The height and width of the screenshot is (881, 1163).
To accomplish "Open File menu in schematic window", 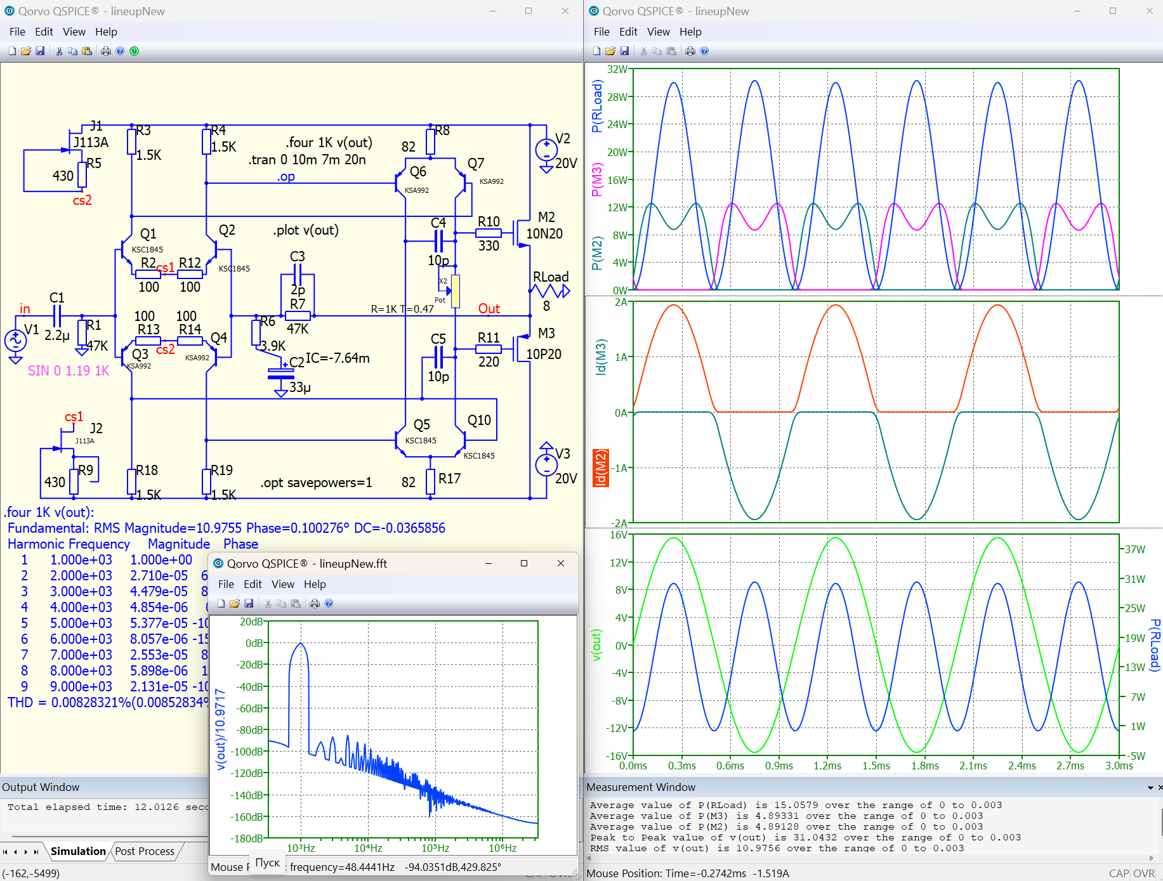I will click(17, 32).
